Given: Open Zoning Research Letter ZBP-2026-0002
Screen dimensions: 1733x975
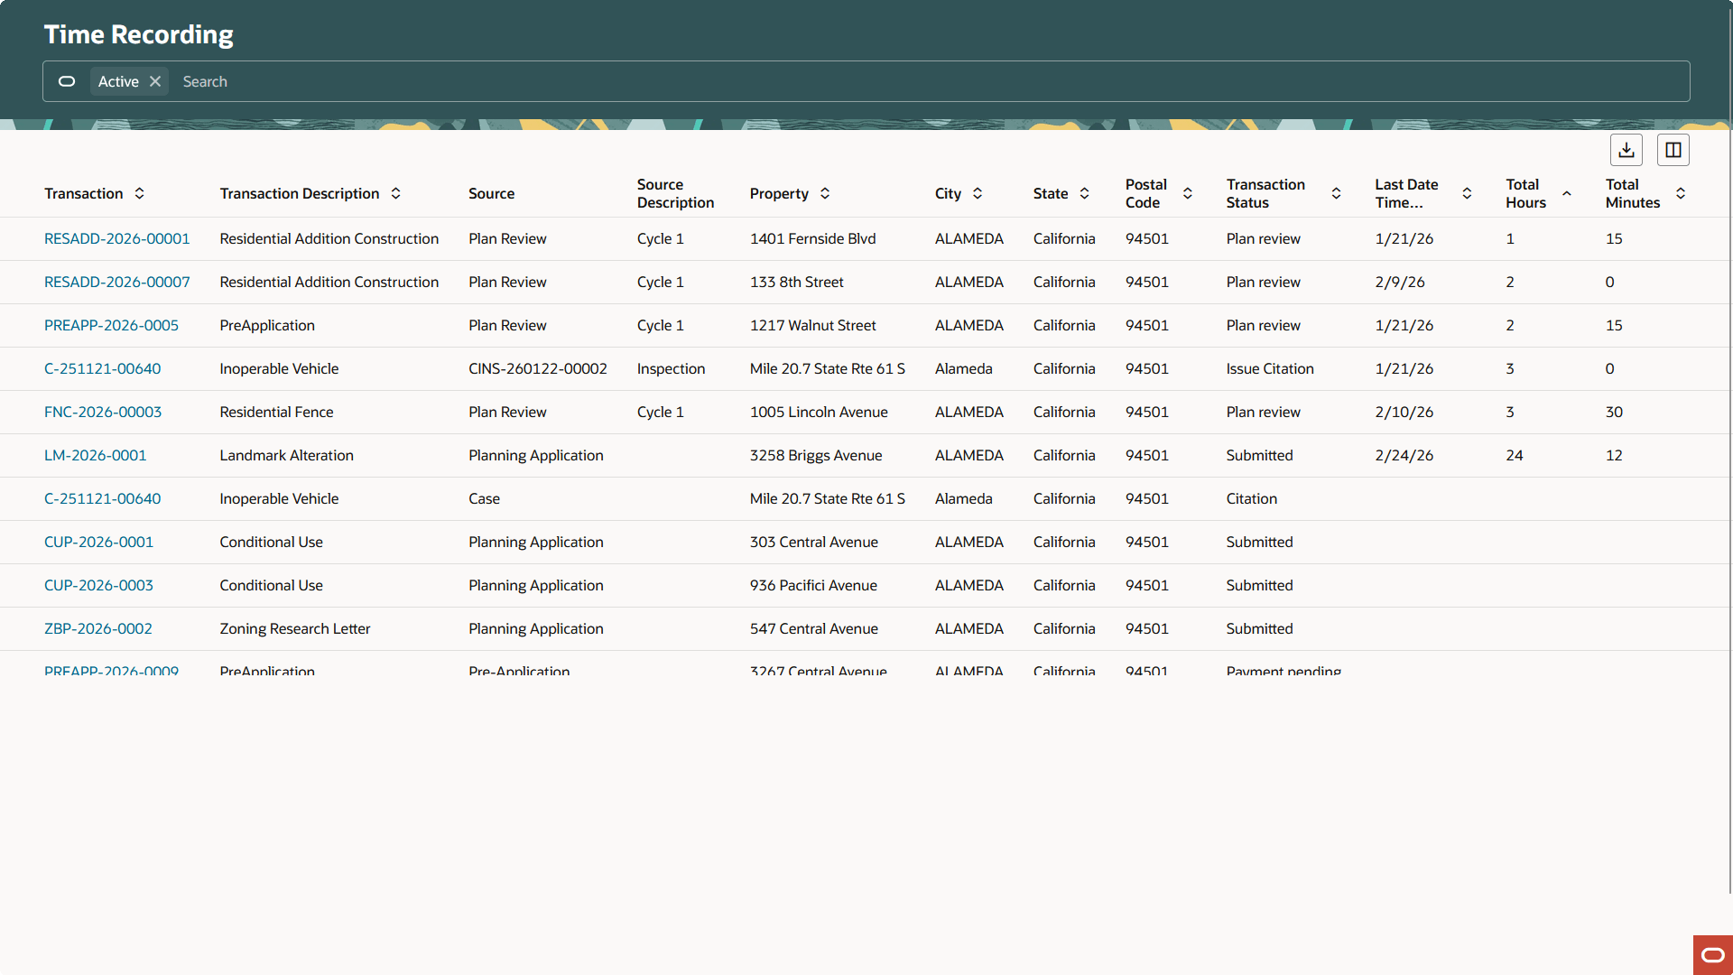Looking at the screenshot, I should coord(97,628).
